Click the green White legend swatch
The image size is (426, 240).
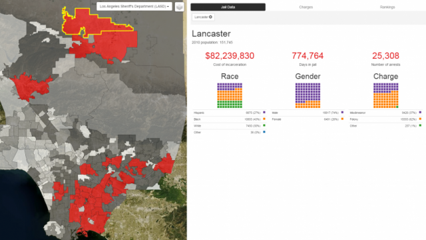click(x=264, y=125)
